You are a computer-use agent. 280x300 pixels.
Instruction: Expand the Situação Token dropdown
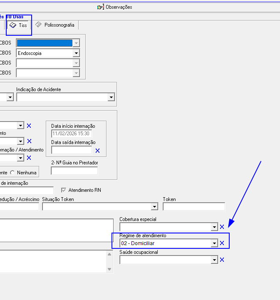(x=154, y=207)
